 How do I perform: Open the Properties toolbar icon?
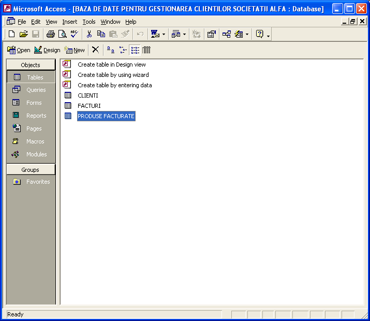pyautogui.click(x=212, y=35)
